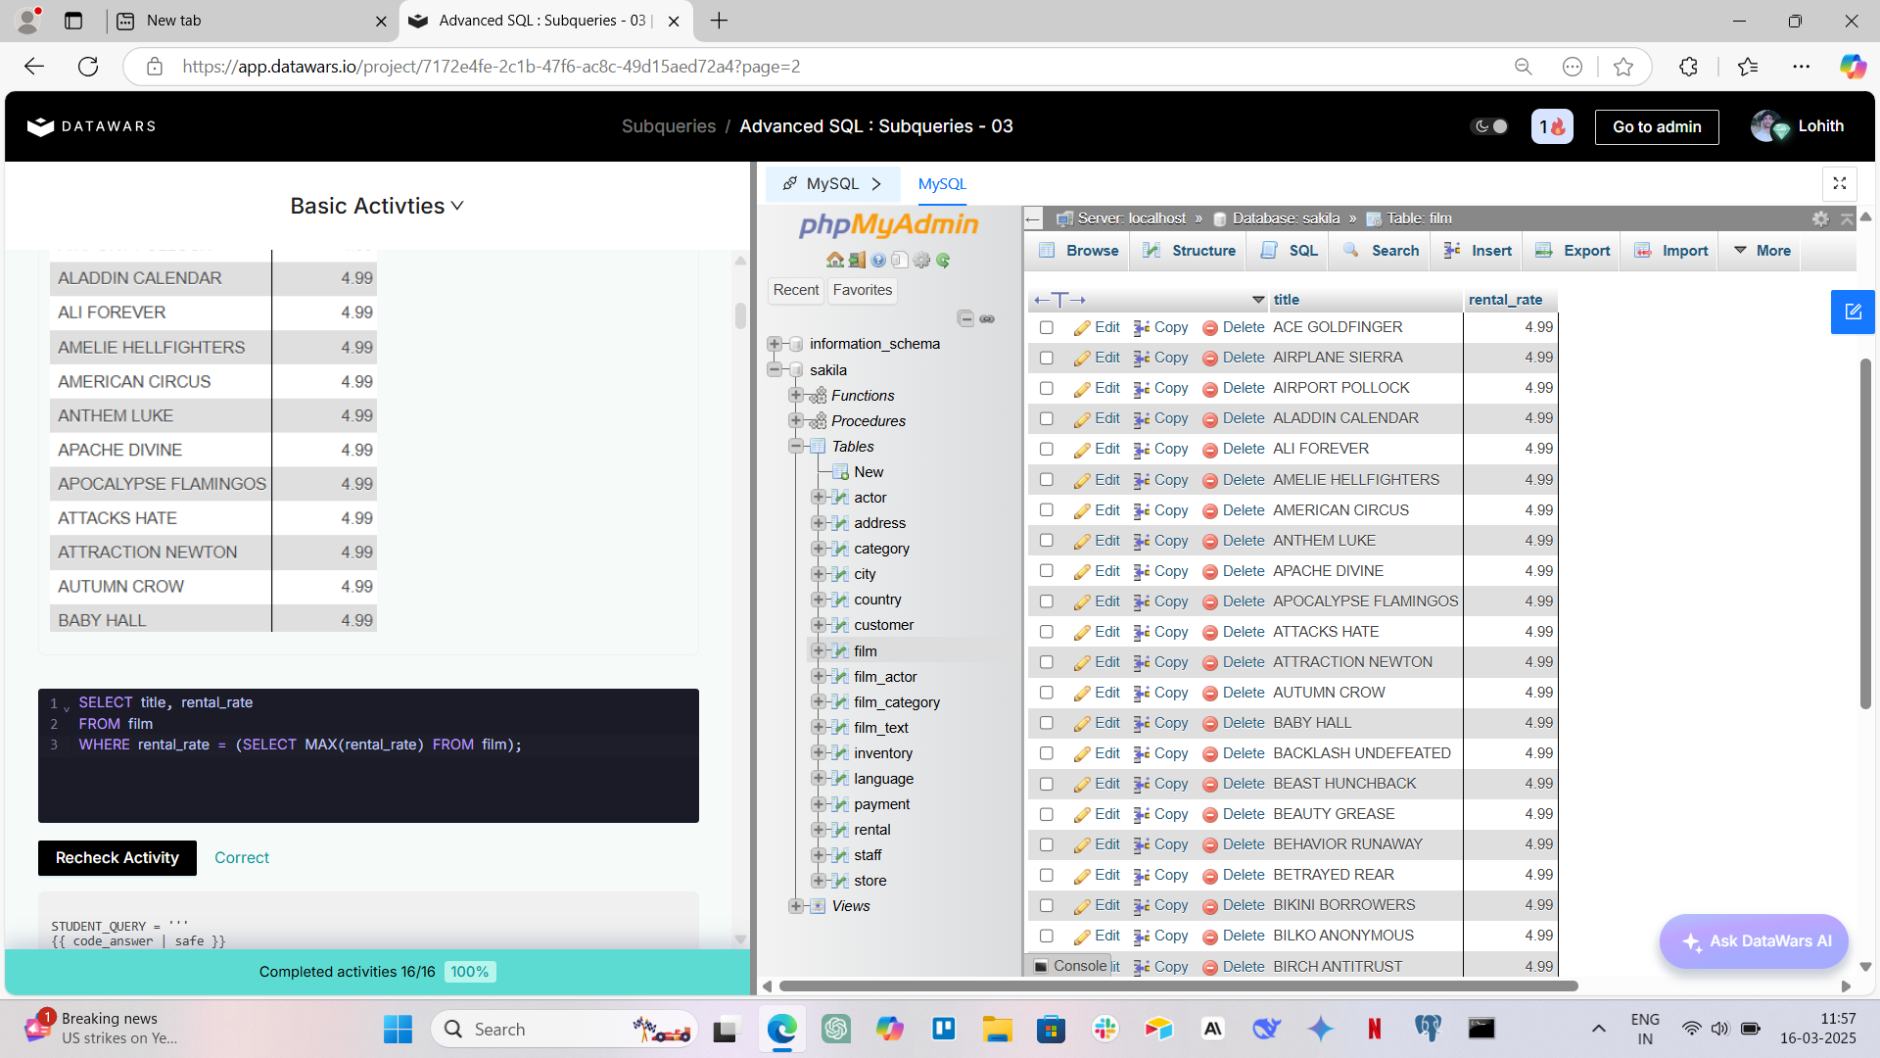This screenshot has width=1880, height=1058.
Task: Expand the Basic Activties dropdown
Action: [x=377, y=206]
